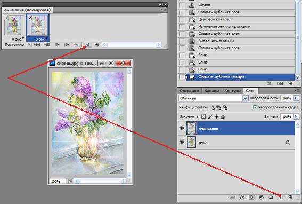Hide the Фон копия layer
Screen dimensions: 302x204
182,128
